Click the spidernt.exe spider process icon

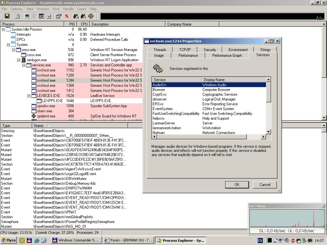34,116
